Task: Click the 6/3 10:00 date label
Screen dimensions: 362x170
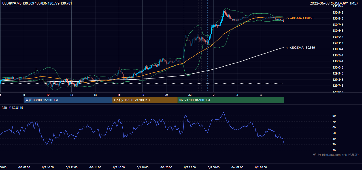Action: [x=48, y=167]
